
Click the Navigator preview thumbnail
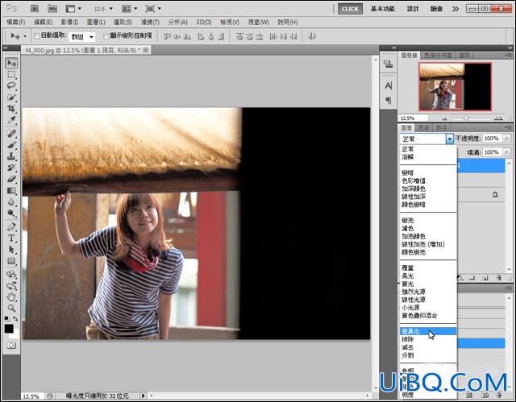click(455, 86)
